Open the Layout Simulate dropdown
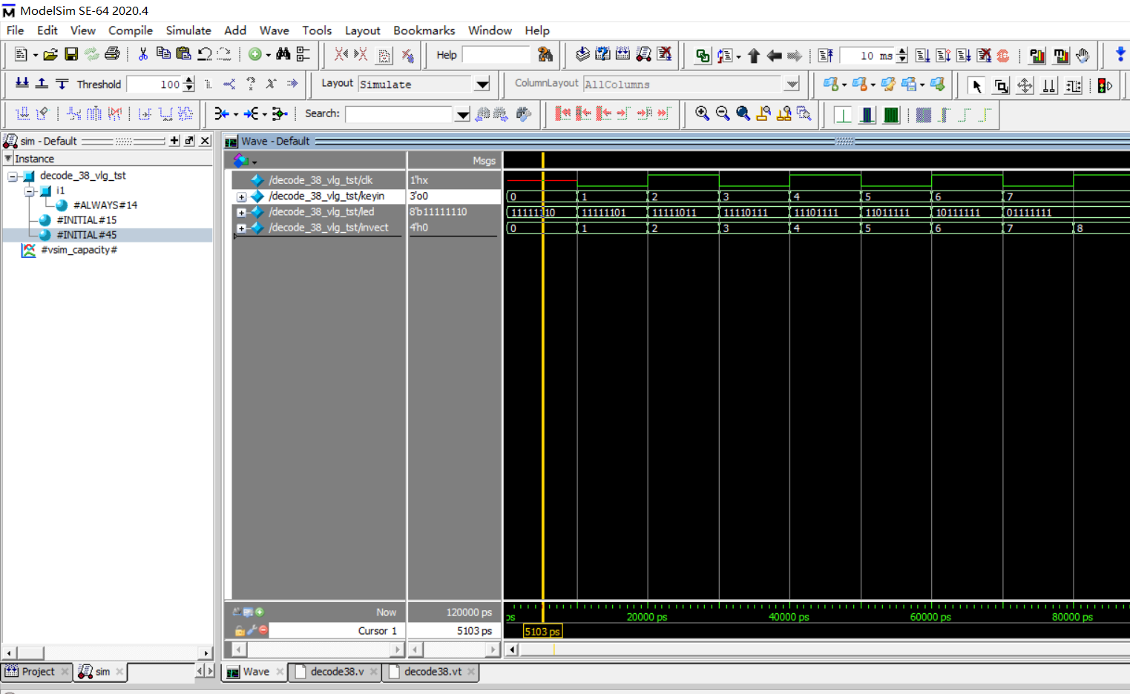This screenshot has height=694, width=1130. click(482, 84)
